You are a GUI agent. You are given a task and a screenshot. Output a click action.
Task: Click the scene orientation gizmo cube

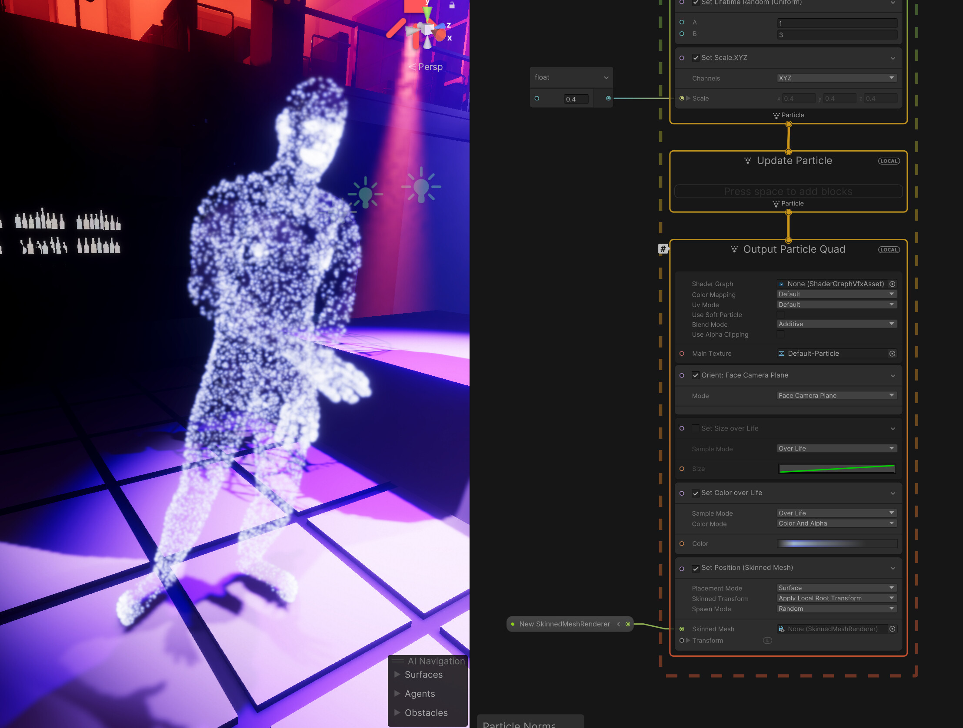428,30
